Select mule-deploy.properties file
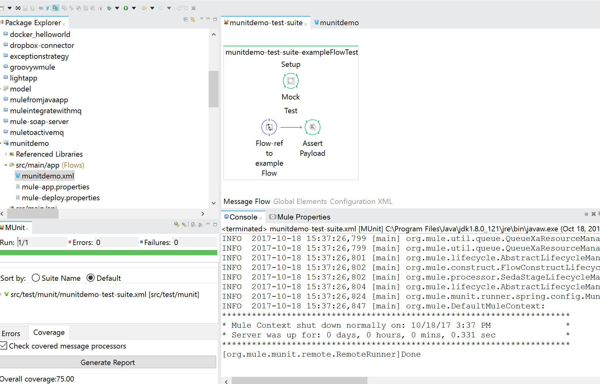 click(60, 198)
